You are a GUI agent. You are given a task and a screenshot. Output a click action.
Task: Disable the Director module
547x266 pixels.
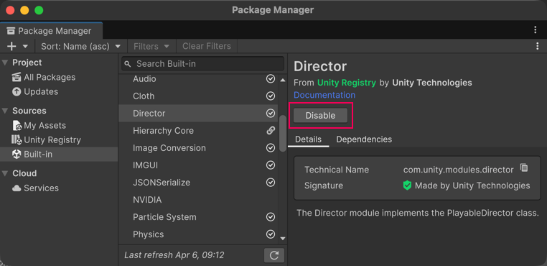coord(320,116)
